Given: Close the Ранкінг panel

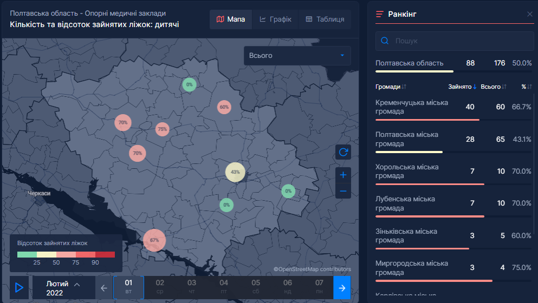Looking at the screenshot, I should click(530, 14).
